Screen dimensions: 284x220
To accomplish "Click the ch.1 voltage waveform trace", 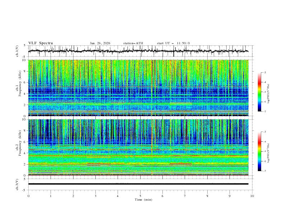I will pos(138,51).
